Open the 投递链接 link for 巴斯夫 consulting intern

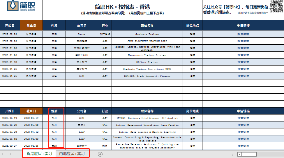click(x=243, y=125)
